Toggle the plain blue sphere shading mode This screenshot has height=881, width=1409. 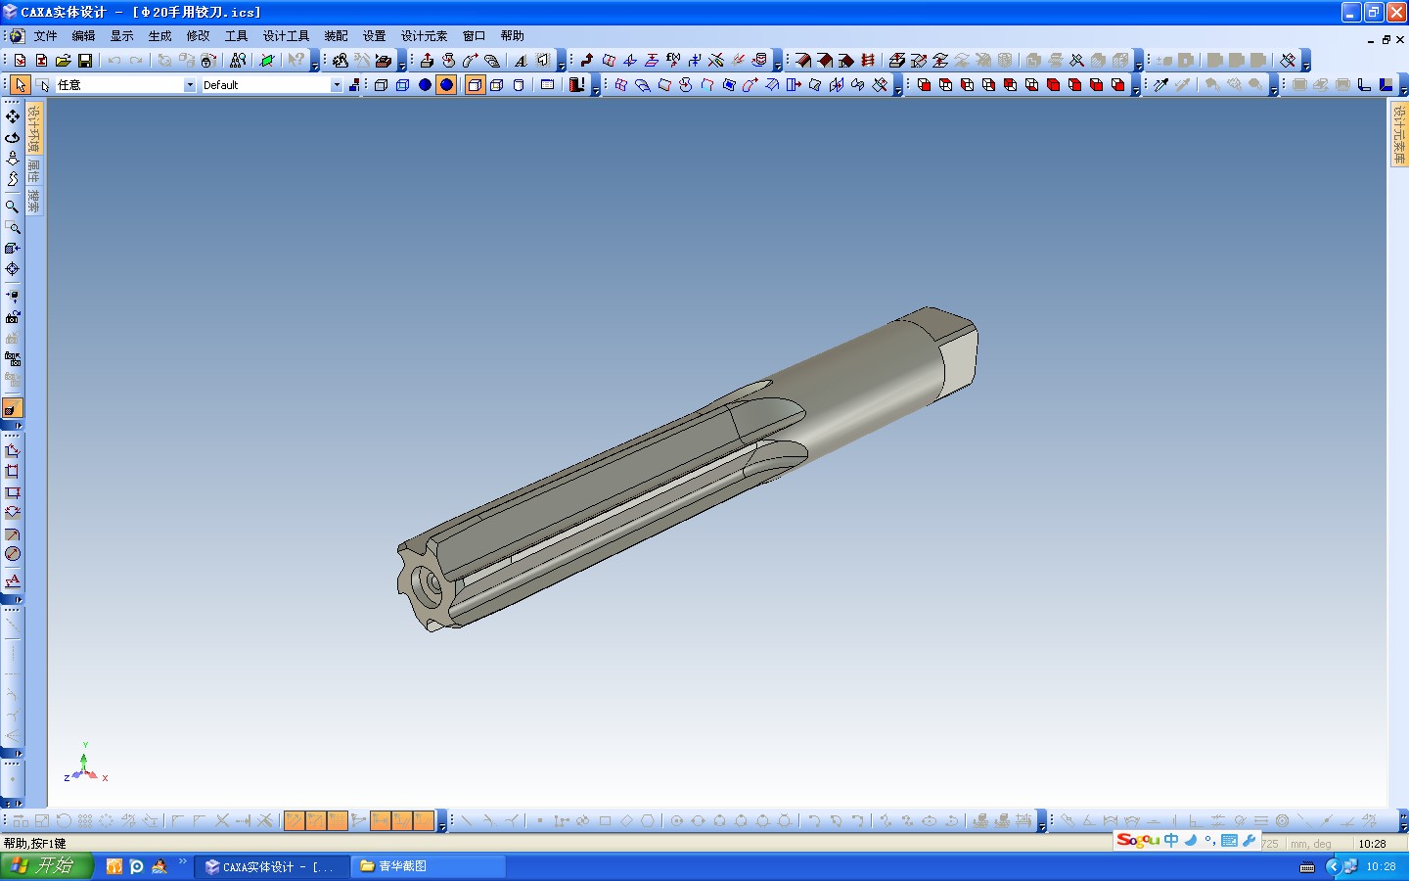pos(425,85)
